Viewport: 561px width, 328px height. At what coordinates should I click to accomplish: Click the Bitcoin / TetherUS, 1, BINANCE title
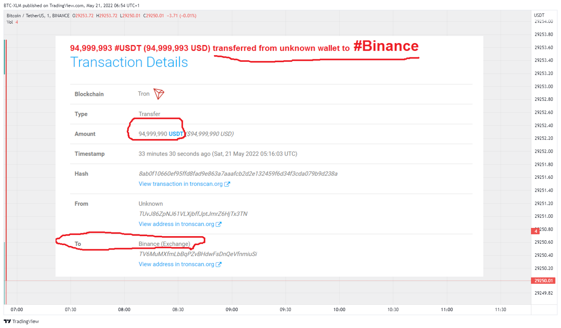[x=38, y=16]
